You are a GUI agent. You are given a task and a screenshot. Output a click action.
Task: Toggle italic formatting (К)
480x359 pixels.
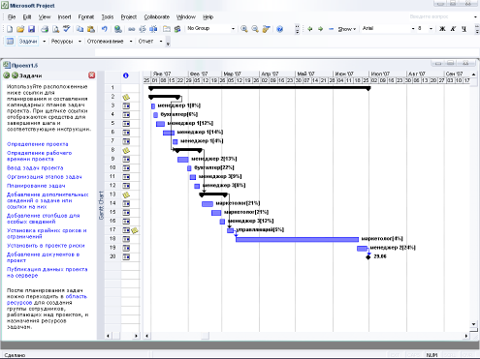[x=453, y=29]
